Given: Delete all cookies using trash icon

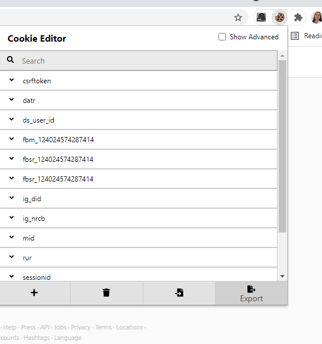Looking at the screenshot, I should 106,293.
